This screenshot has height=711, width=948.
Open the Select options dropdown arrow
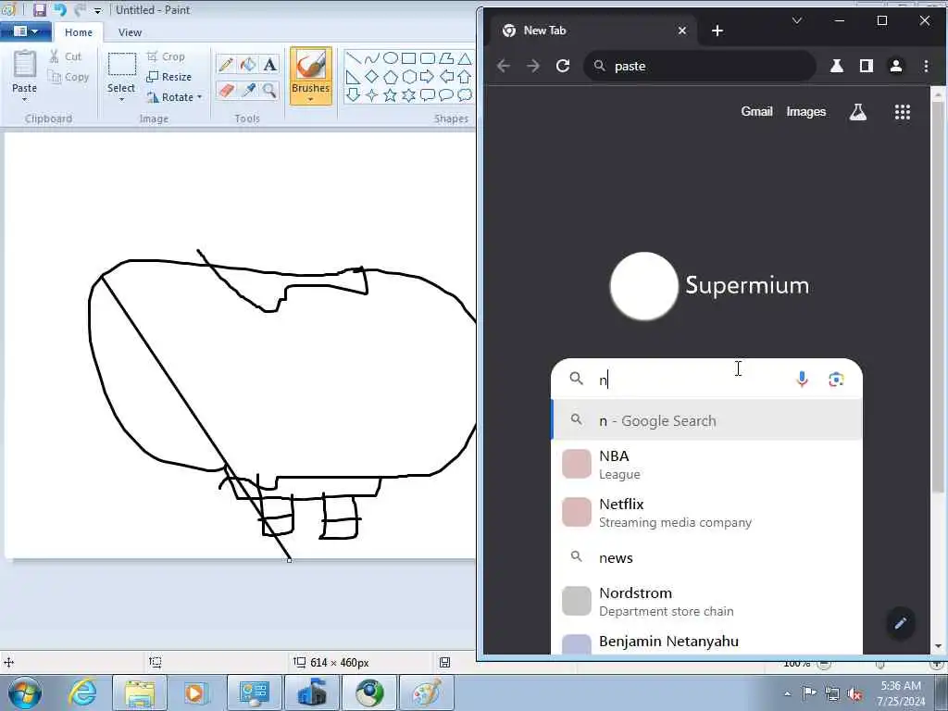121,99
